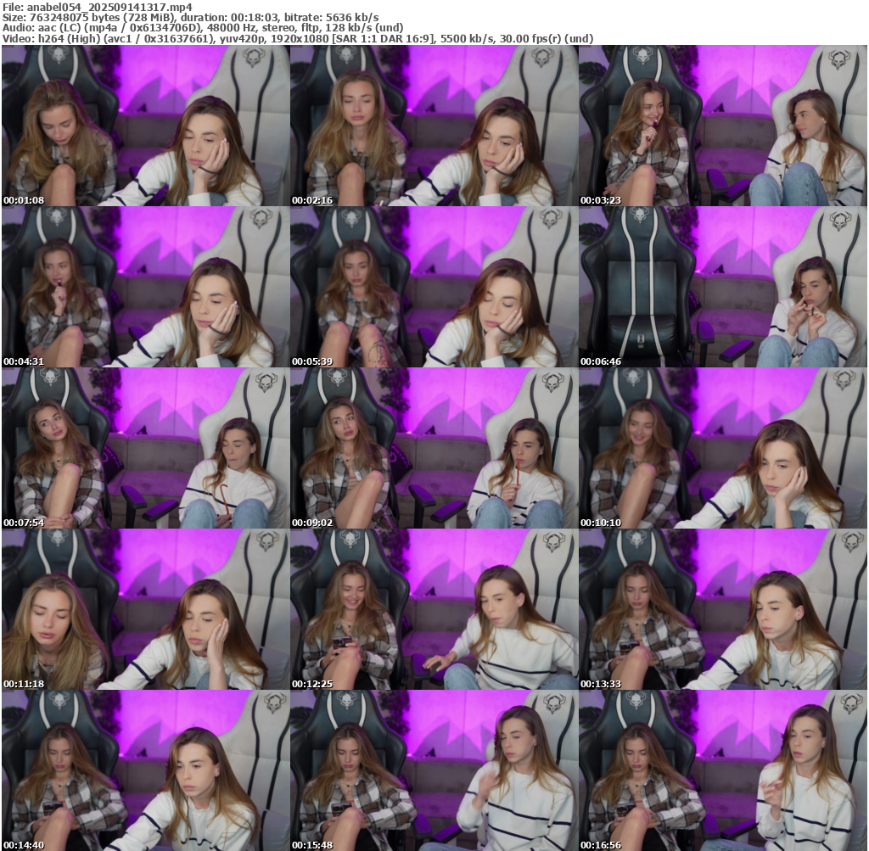Click the file name anabel054_202509141317.mp4
The width and height of the screenshot is (869, 851).
tap(109, 7)
